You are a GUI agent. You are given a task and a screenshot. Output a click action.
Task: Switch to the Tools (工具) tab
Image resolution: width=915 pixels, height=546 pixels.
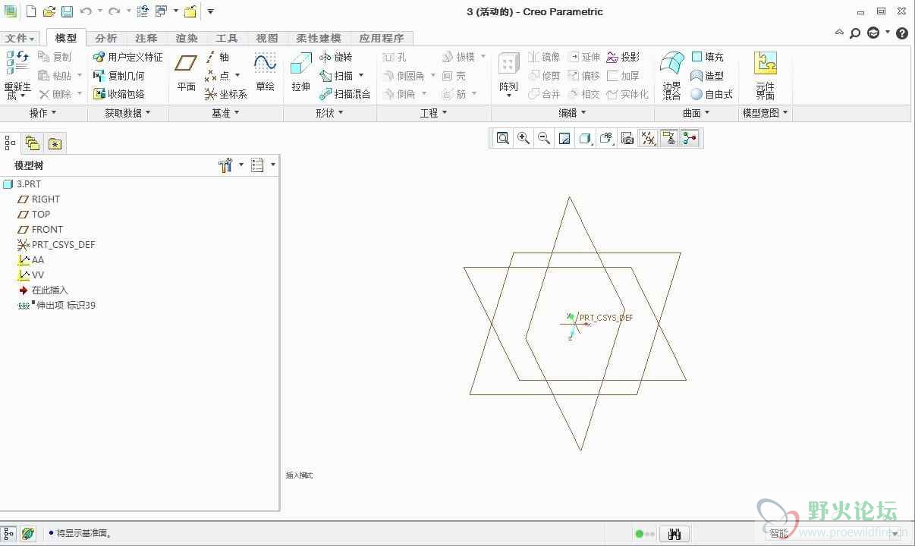pos(227,38)
